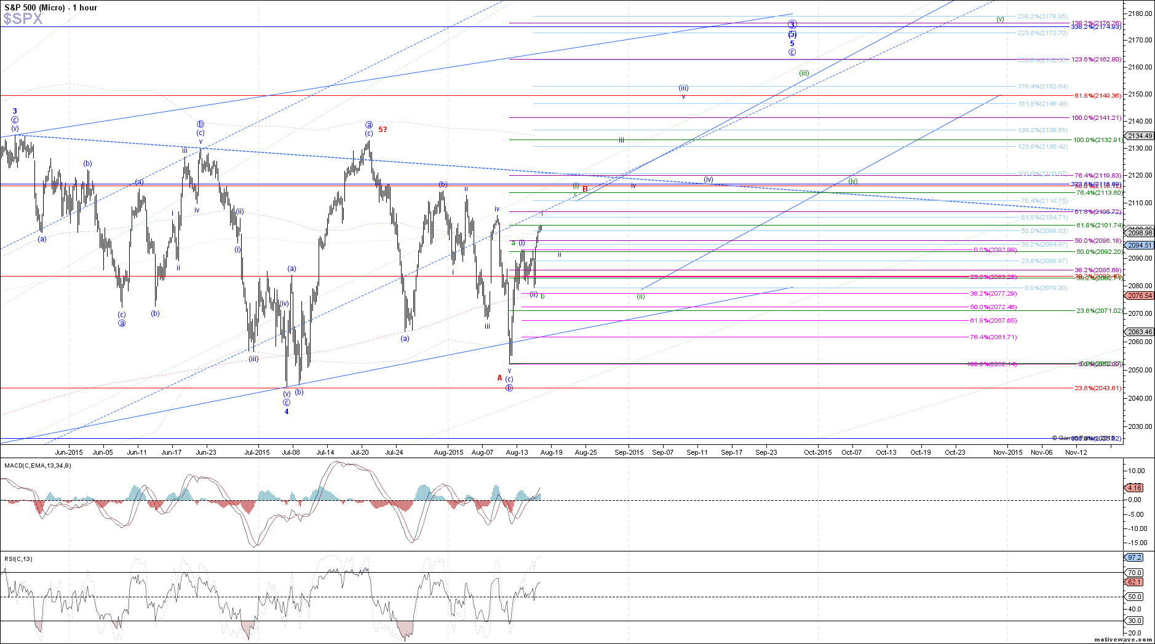Click the magenta label 38.2%(2077.29)
Image resolution: width=1155 pixels, height=644 pixels.
[x=993, y=294]
